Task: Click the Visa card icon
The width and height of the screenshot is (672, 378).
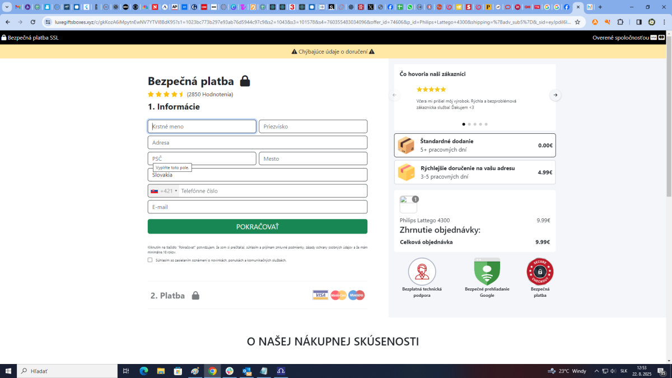Action: point(320,295)
